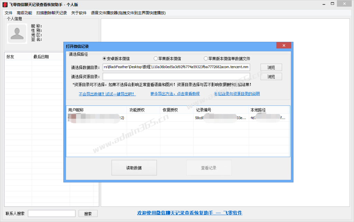This screenshot has width=354, height=222.
Task: Click the 读取数据 button
Action: (x=134, y=168)
